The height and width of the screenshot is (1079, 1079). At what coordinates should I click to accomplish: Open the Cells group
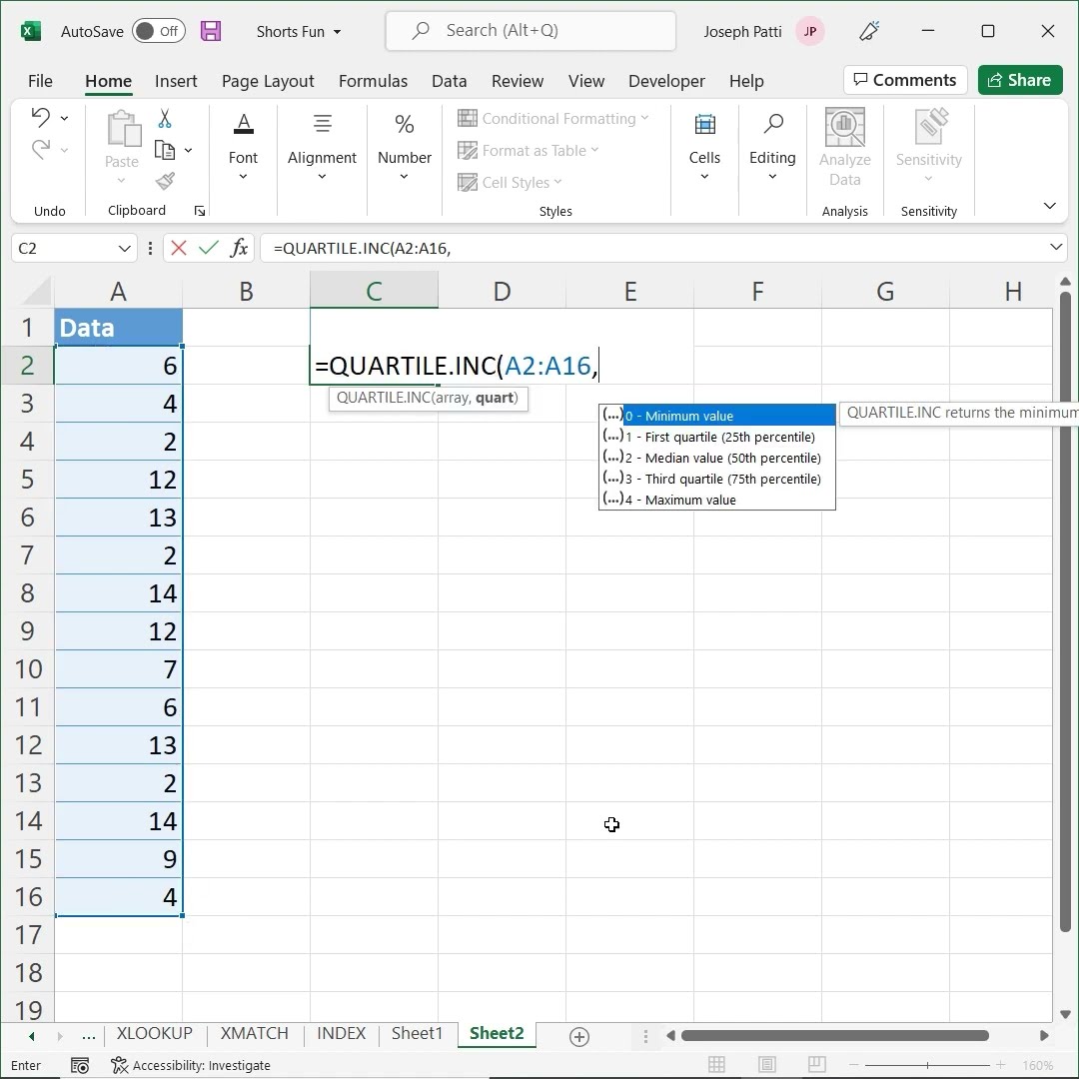click(x=704, y=148)
